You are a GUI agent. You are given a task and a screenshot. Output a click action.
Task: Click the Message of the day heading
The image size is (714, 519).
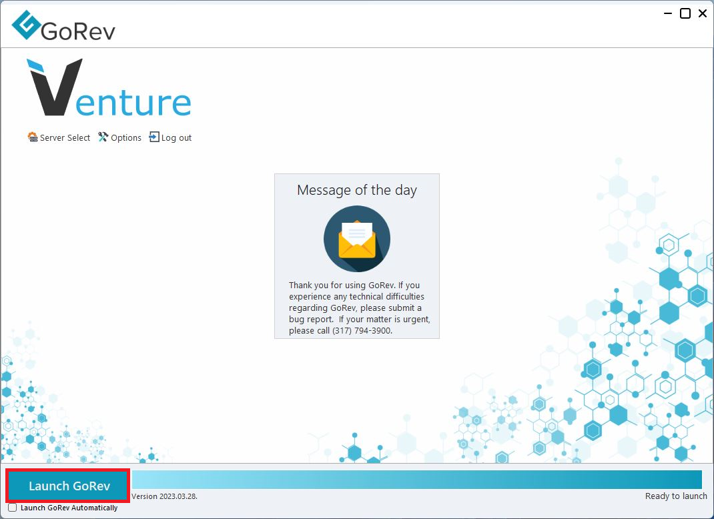[x=357, y=190]
